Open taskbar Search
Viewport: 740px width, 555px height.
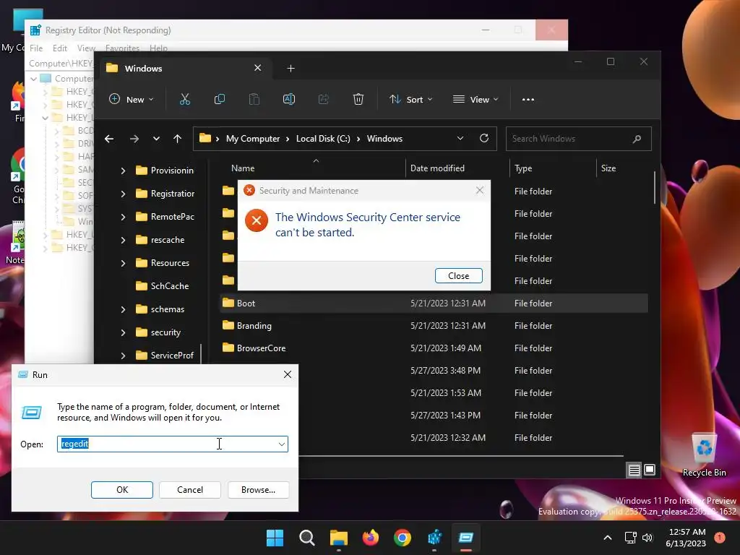pyautogui.click(x=306, y=538)
